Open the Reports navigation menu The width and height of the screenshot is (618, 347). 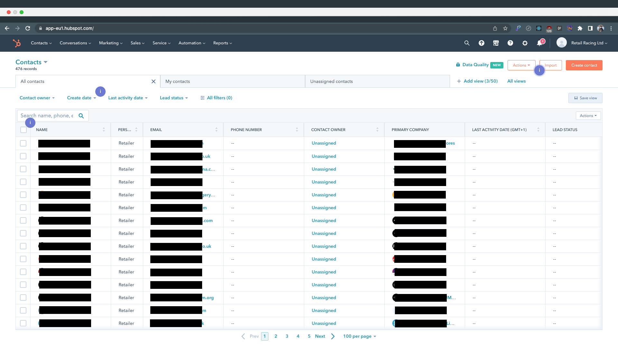pyautogui.click(x=222, y=43)
